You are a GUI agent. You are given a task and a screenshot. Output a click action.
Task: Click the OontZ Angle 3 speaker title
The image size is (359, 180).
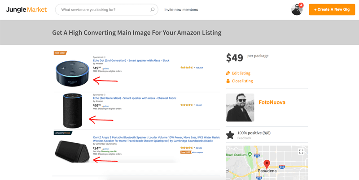(x=156, y=139)
